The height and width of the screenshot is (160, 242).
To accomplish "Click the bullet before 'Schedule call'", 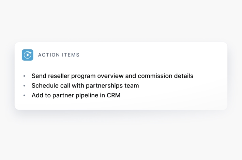I will click(25, 86).
